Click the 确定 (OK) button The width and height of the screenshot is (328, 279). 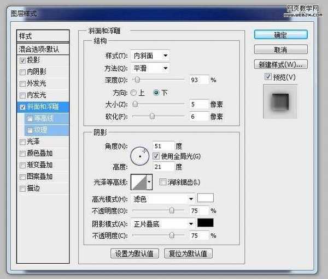[280, 35]
